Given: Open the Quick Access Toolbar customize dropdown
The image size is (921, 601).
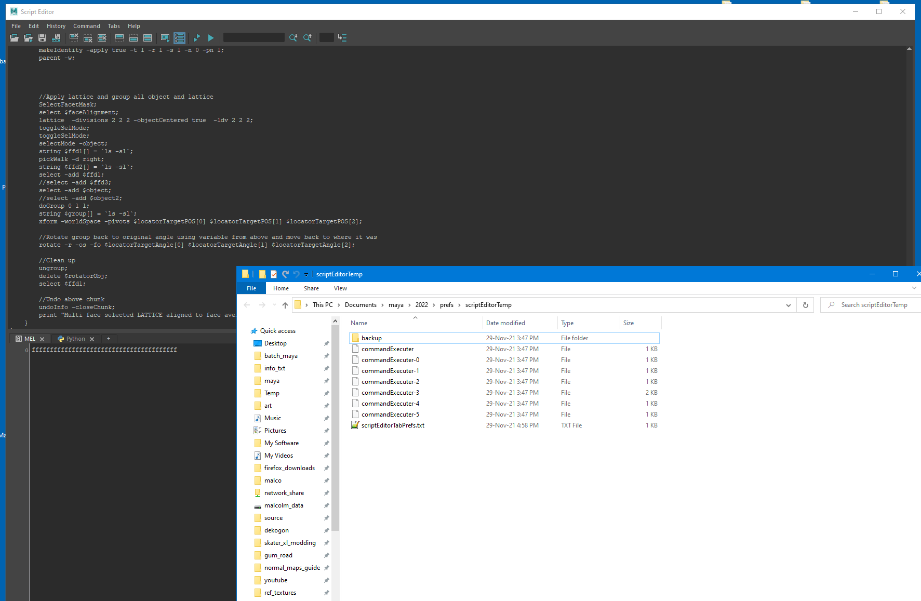Looking at the screenshot, I should [306, 274].
